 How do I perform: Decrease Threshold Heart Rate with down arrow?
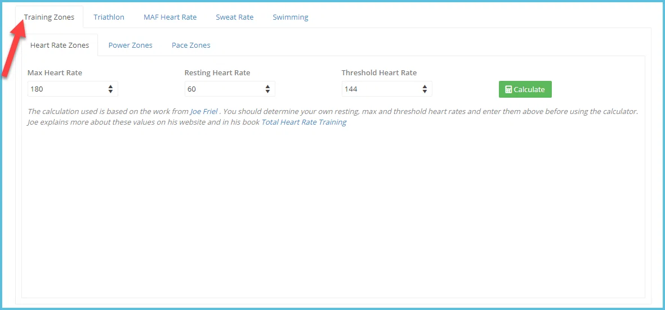coord(425,92)
